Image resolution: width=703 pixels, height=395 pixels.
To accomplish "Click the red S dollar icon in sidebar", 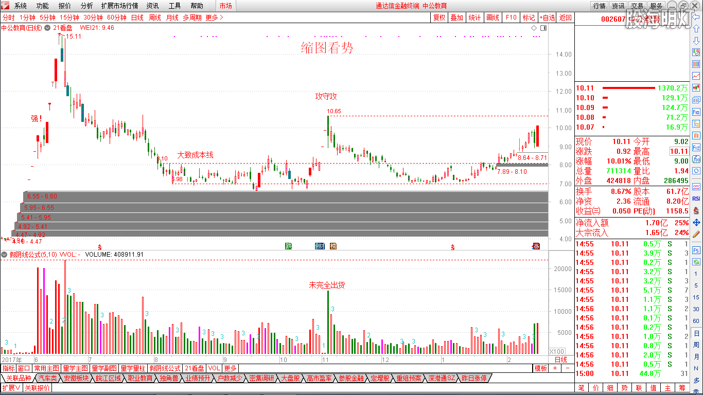I will click(x=696, y=210).
